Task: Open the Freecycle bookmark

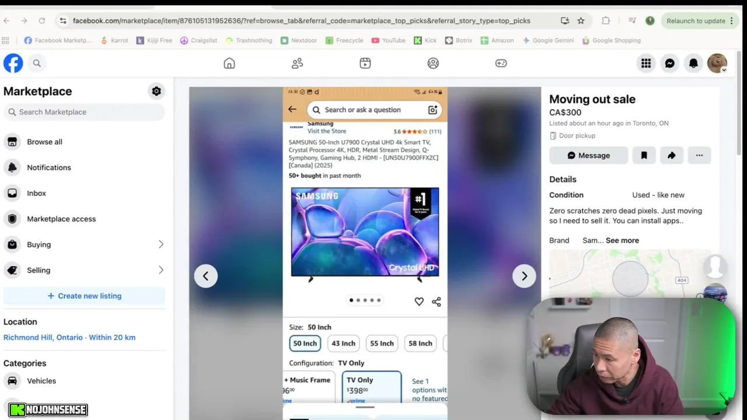Action: tap(344, 40)
